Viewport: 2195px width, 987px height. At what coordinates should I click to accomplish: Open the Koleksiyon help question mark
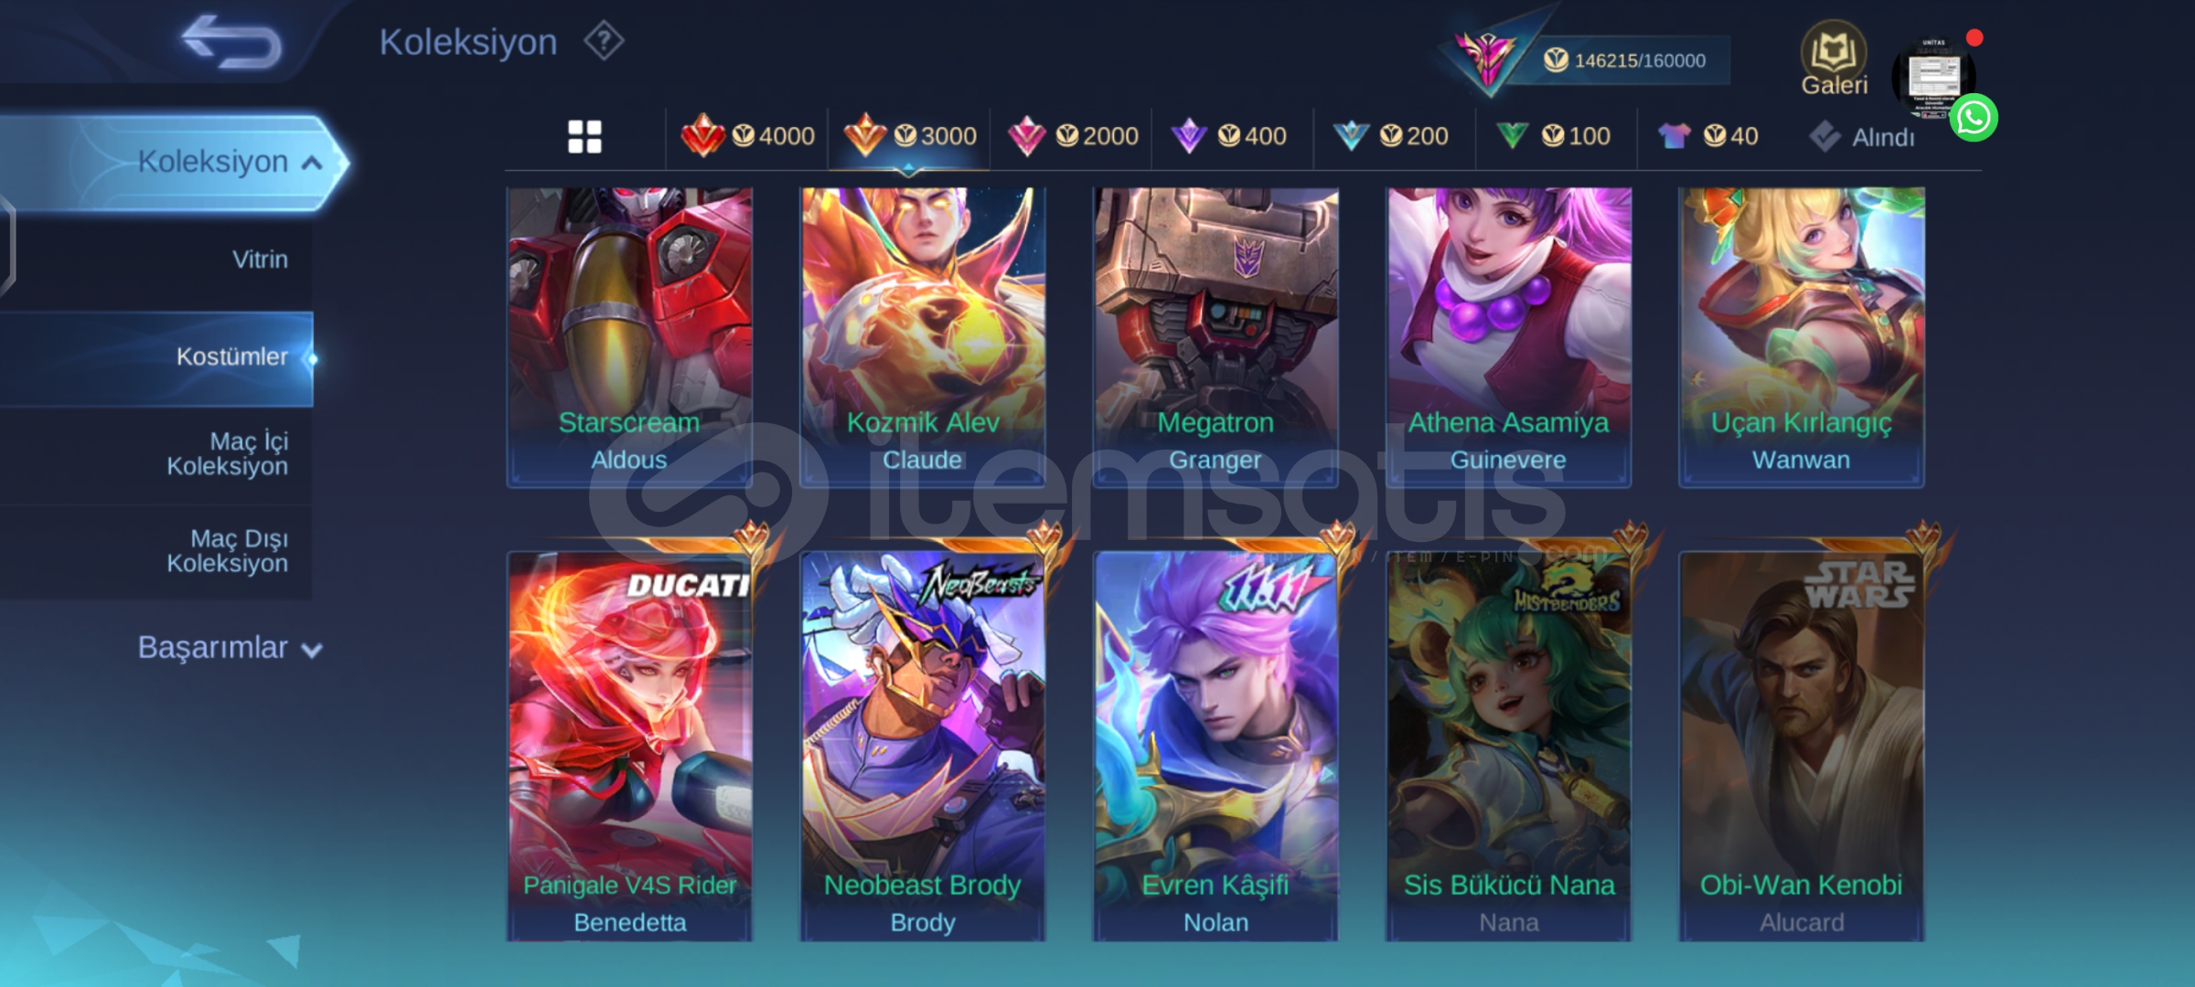pyautogui.click(x=604, y=41)
